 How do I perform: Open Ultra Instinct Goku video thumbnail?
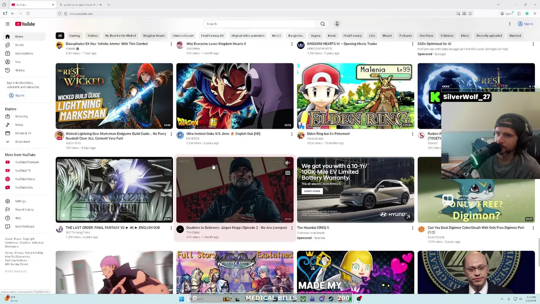(235, 96)
